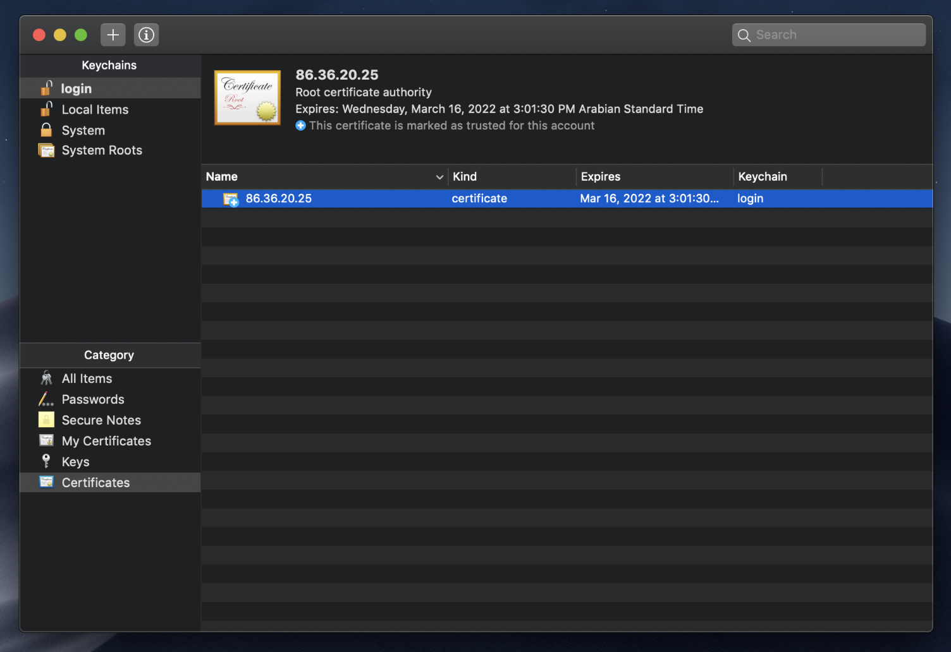
Task: Show the All Items category
Action: [x=110, y=378]
